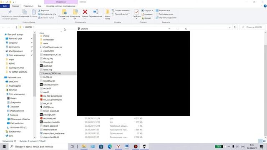This screenshot has width=267, height=150.
Task: Click the red recorder taskbar icon
Action: click(x=136, y=146)
